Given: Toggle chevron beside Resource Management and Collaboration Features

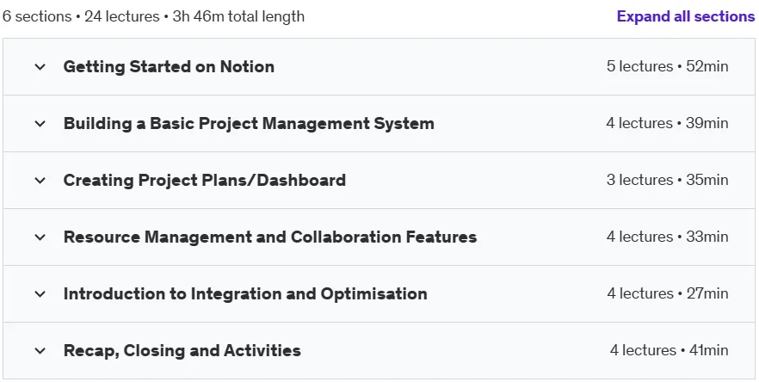Looking at the screenshot, I should pyautogui.click(x=40, y=237).
